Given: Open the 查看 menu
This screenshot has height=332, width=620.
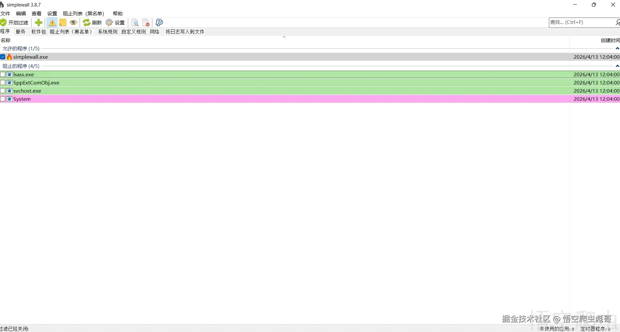Looking at the screenshot, I should tap(37, 13).
